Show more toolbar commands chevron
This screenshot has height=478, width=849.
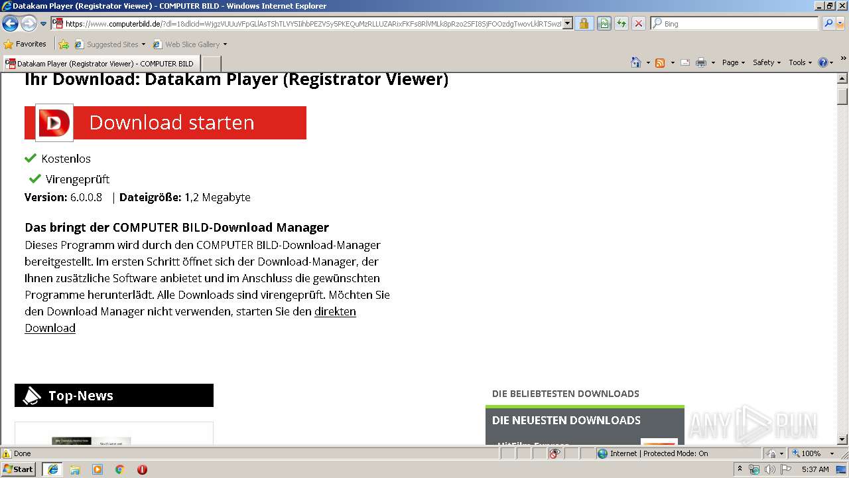pyautogui.click(x=844, y=60)
